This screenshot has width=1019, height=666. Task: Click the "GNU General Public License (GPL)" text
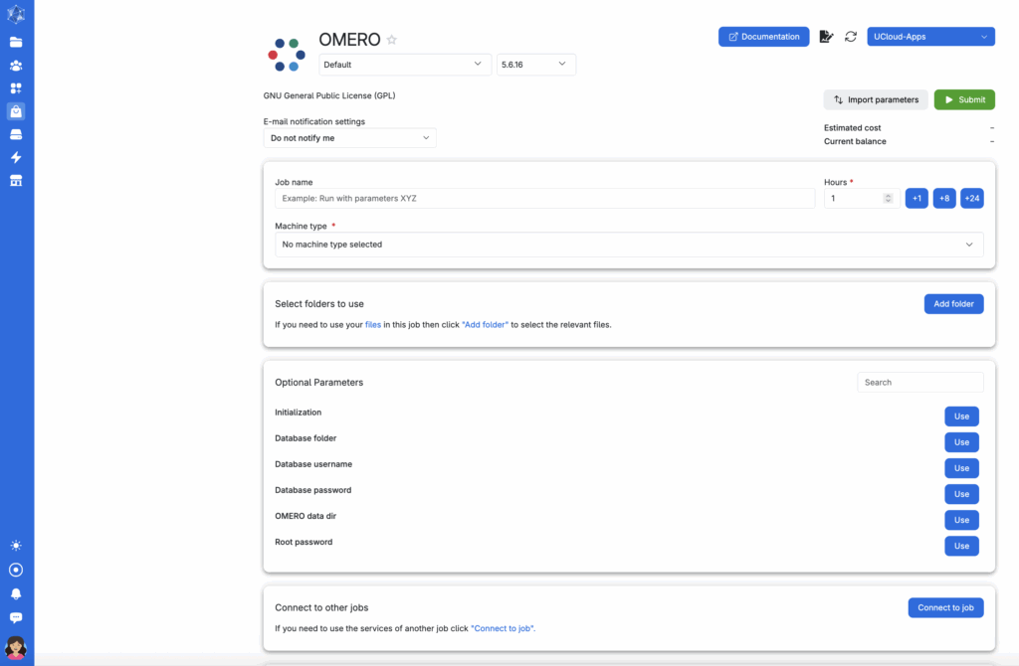click(328, 95)
